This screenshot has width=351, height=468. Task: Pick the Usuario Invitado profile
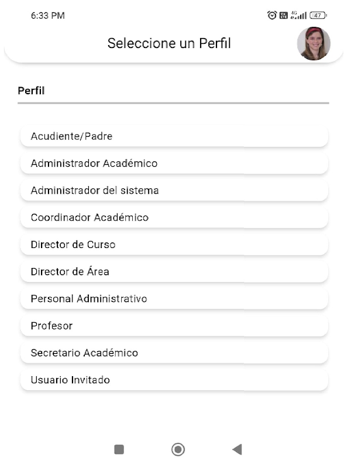(x=174, y=380)
